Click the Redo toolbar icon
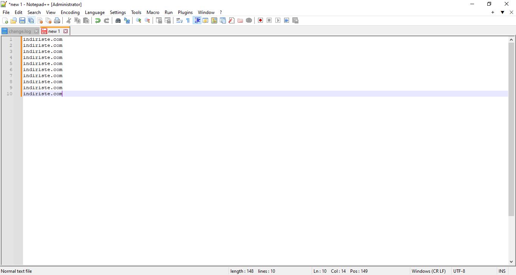Screen dimensions: 516x275 pyautogui.click(x=107, y=20)
